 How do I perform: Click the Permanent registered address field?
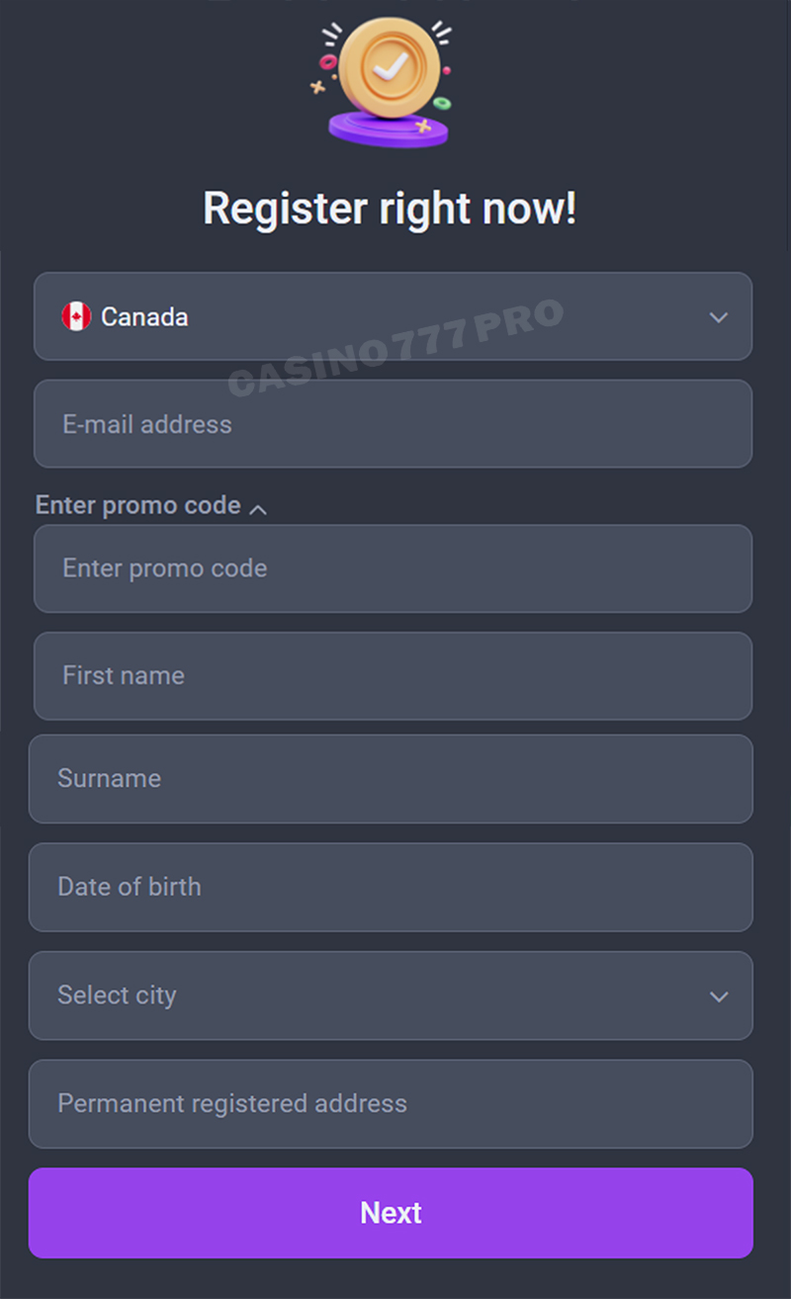click(392, 1104)
